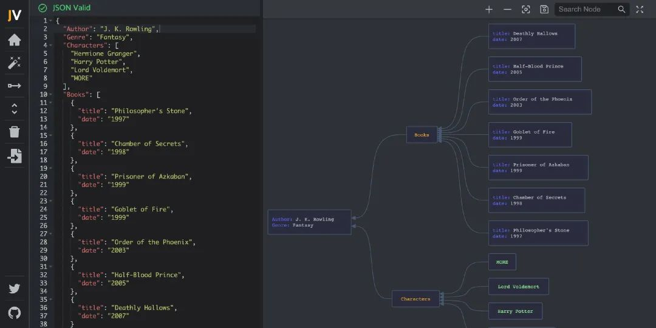
Task: Click the MORE graph node
Action: pos(502,262)
